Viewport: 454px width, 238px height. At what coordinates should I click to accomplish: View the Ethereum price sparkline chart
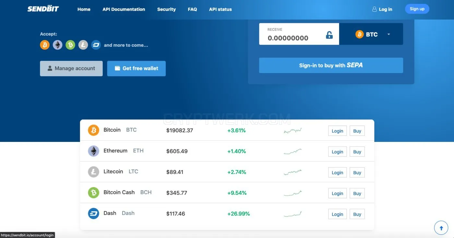click(293, 151)
